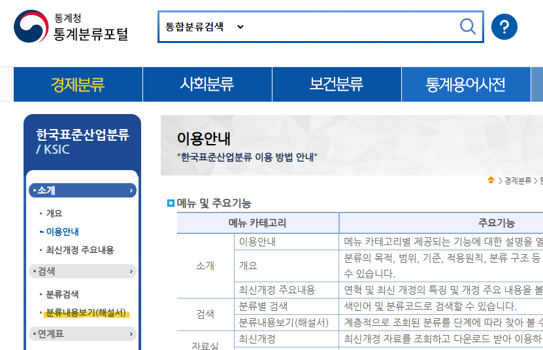Expand the 소개 sidebar section

82,190
